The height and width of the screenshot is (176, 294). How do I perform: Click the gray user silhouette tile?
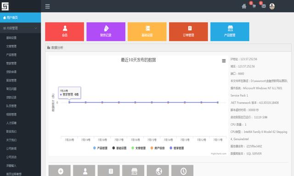coord(84,170)
